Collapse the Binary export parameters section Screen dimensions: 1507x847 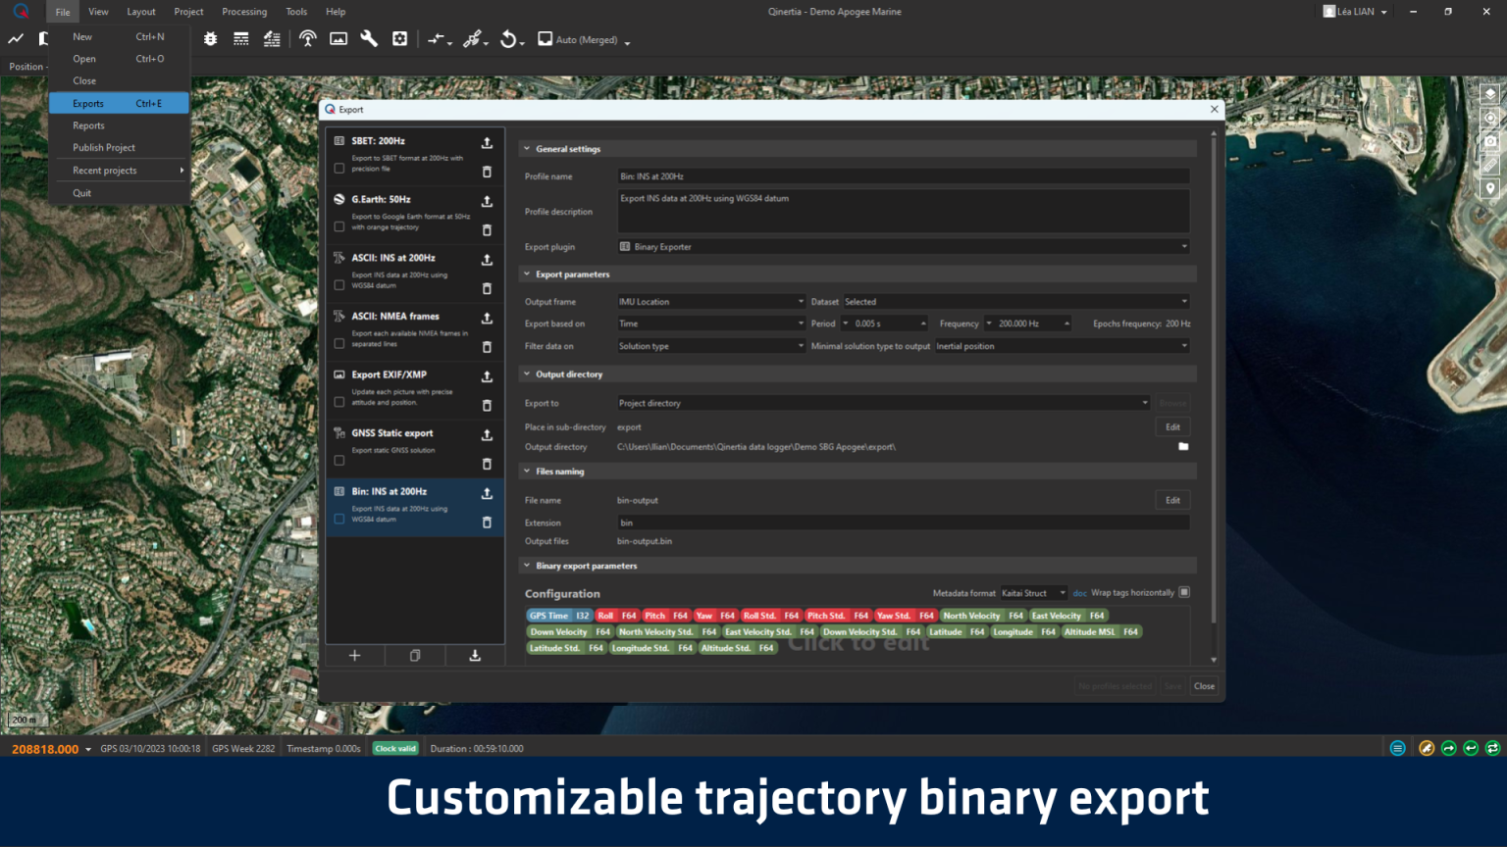(x=527, y=566)
